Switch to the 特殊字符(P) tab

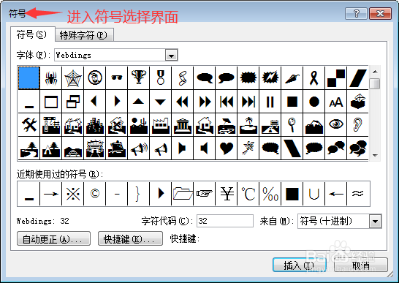(x=84, y=35)
